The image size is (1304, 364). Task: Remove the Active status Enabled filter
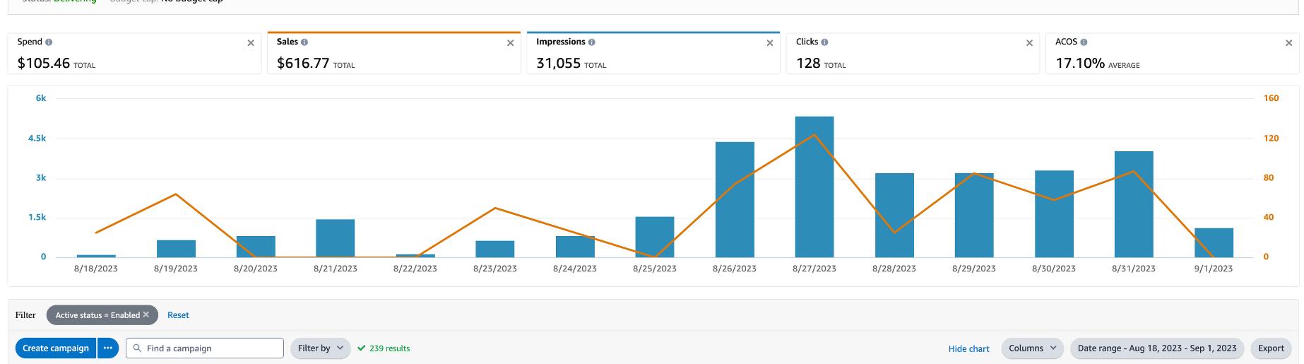[x=146, y=315]
